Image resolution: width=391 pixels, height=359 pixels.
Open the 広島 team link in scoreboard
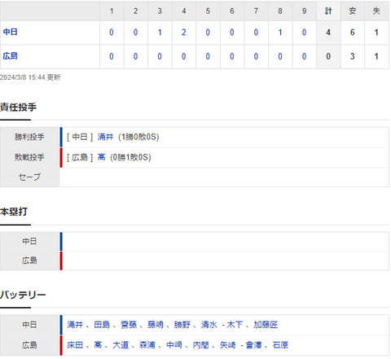tap(11, 56)
